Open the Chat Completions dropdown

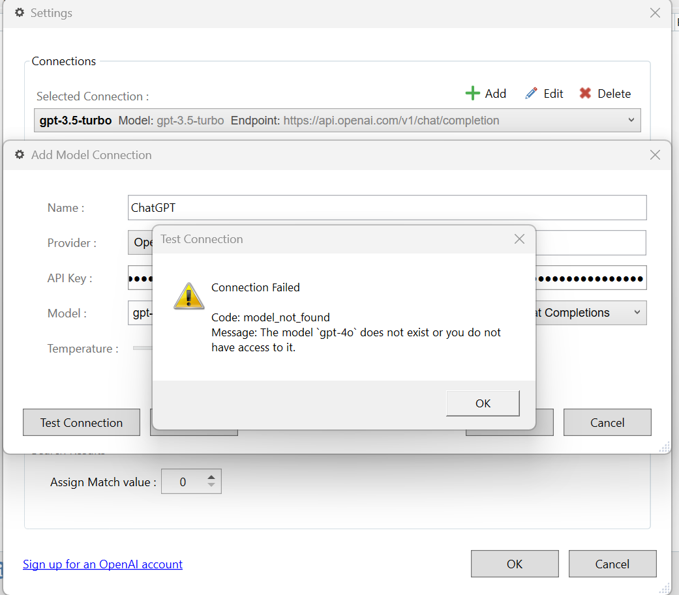click(637, 313)
